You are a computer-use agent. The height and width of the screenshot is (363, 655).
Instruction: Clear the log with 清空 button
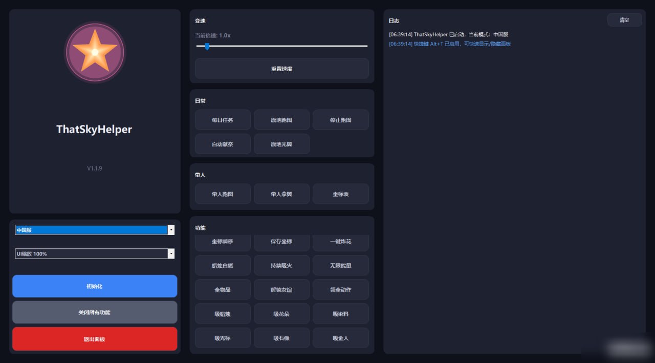[624, 20]
